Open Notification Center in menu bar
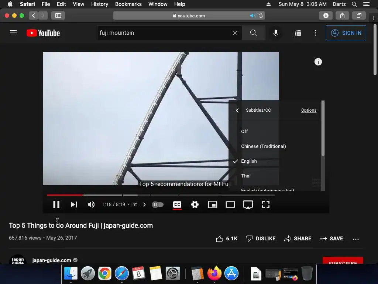This screenshot has height=284, width=378. tap(366, 4)
